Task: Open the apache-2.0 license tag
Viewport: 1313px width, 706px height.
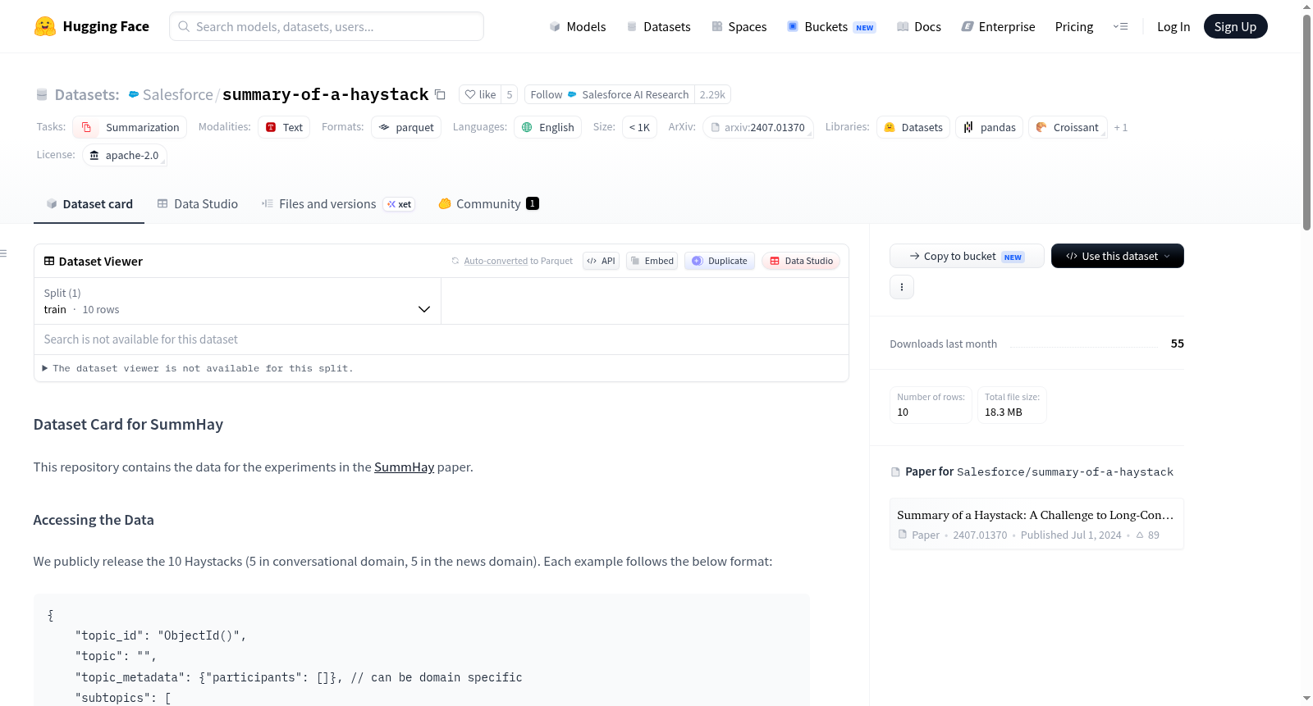Action: 125,155
